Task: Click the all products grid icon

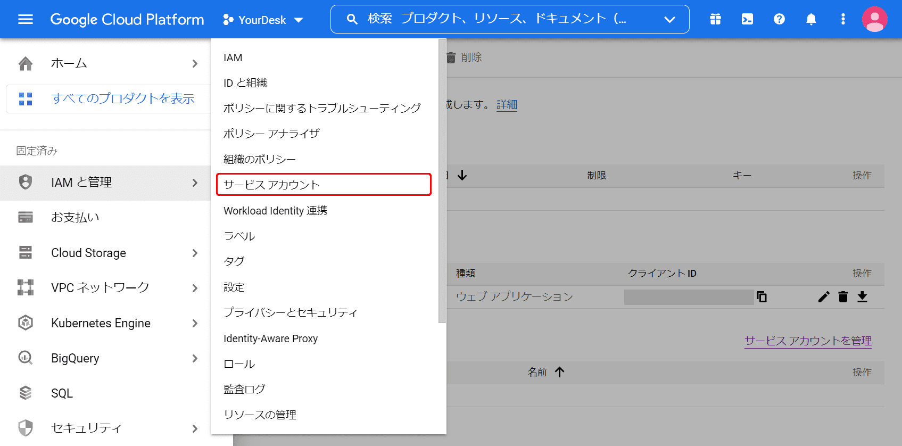Action: pyautogui.click(x=26, y=99)
